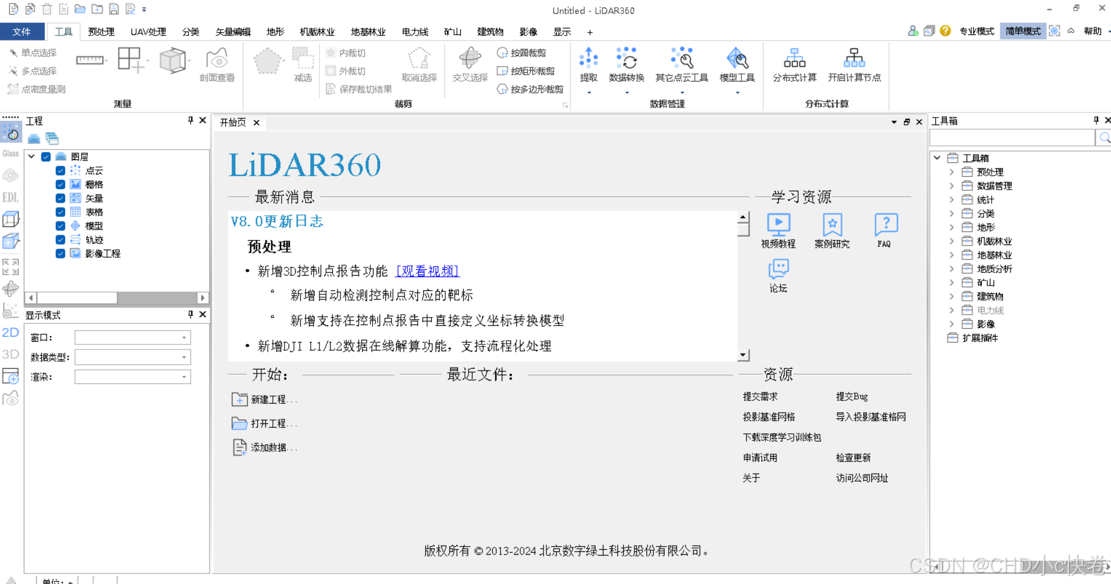Click the toolbox search magnifier icon
This screenshot has width=1111, height=584.
click(x=1104, y=138)
